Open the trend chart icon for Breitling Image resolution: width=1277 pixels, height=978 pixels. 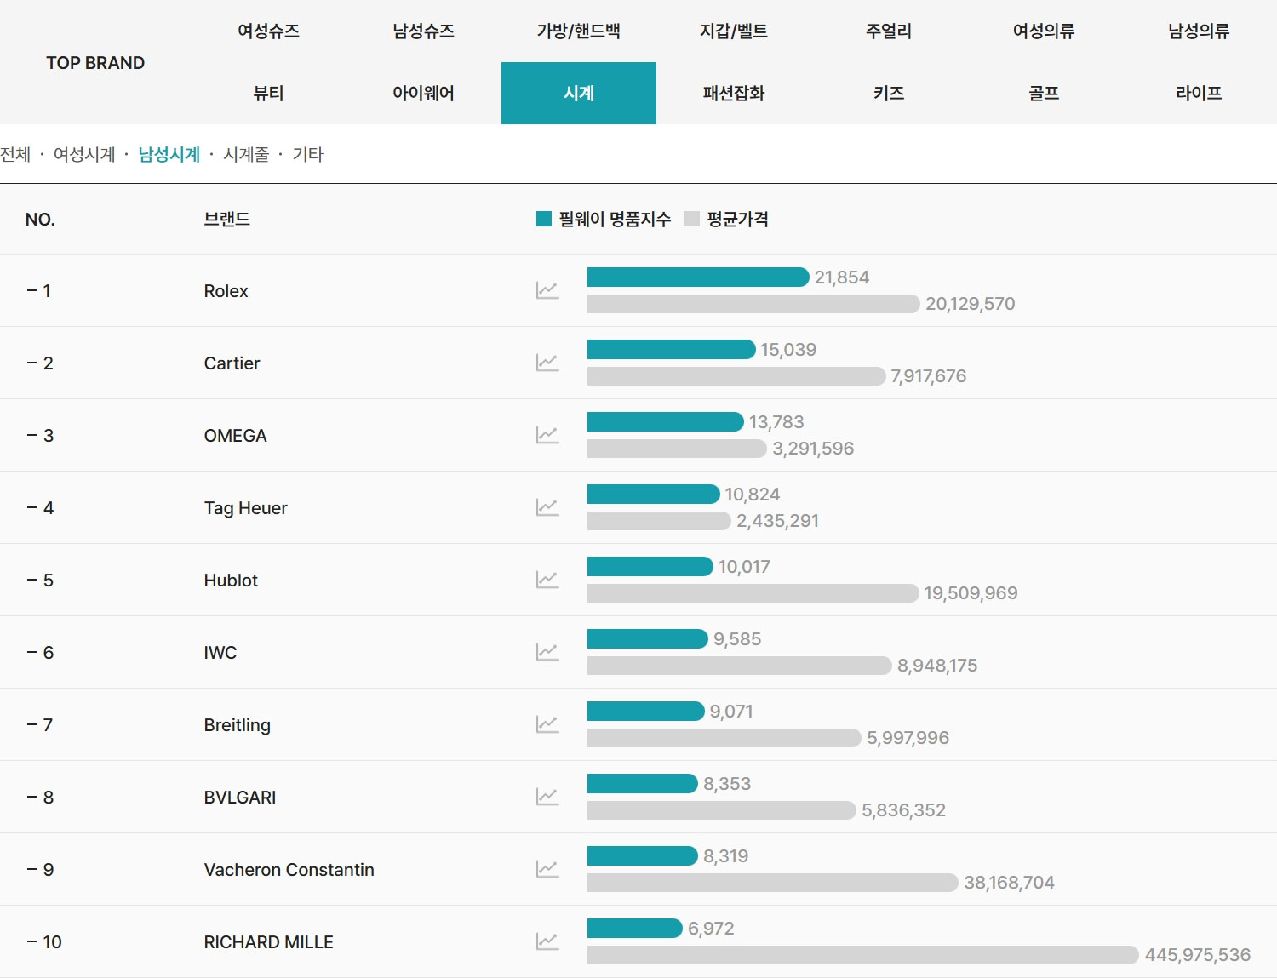547,724
